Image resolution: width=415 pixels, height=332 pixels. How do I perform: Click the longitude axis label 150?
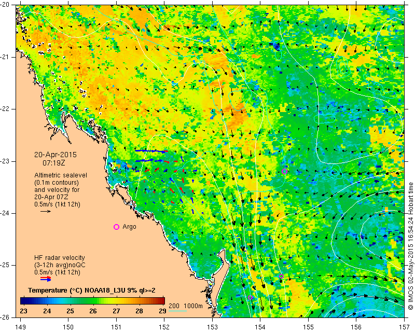click(68, 327)
